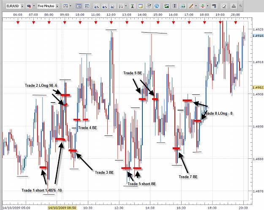Toggle the 1D view button
Viewport: 264px width, 210px height.
tap(79, 6)
